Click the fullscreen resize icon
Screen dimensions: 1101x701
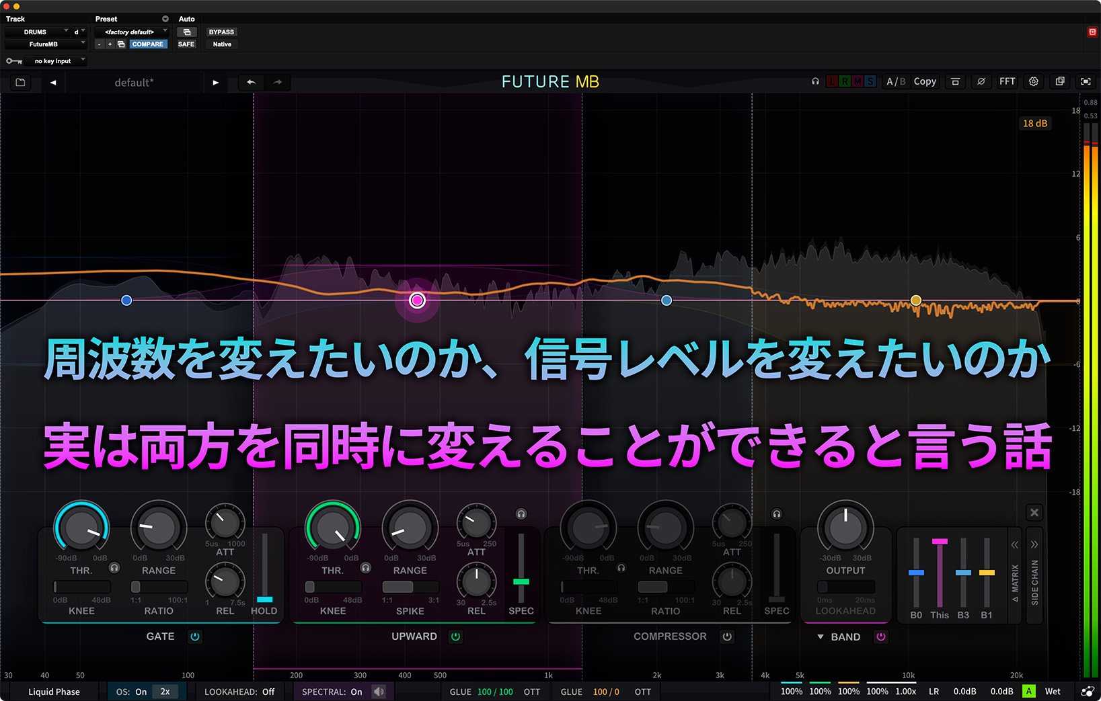[1086, 81]
